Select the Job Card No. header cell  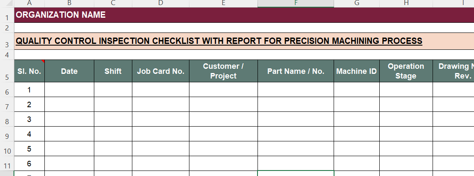point(161,71)
